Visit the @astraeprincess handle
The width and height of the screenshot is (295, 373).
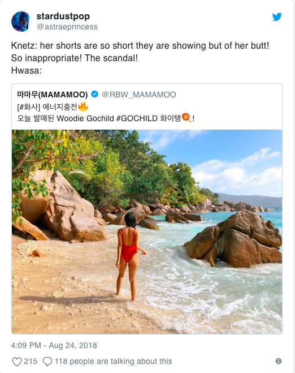(67, 27)
